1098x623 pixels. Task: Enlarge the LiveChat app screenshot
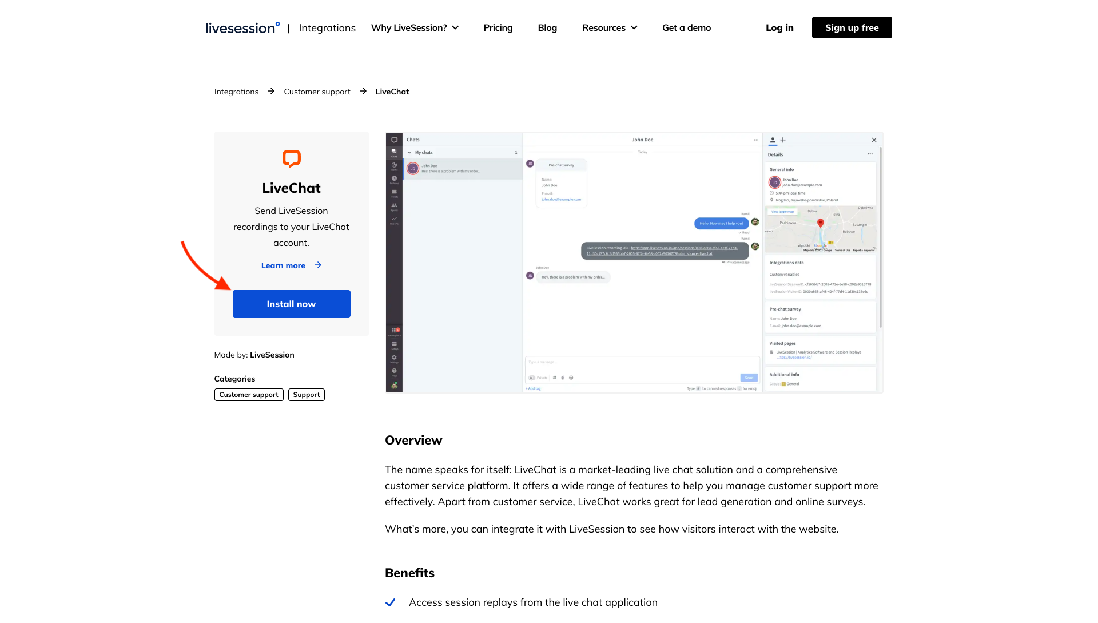[634, 263]
